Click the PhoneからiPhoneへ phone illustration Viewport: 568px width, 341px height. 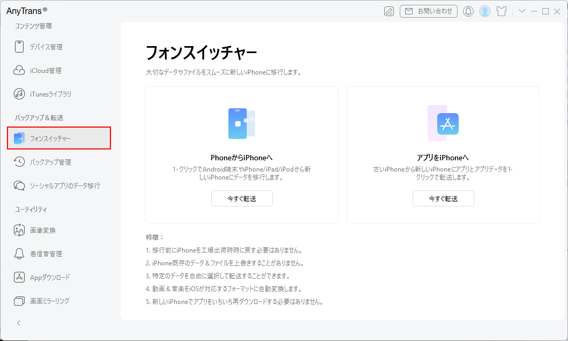pyautogui.click(x=242, y=123)
